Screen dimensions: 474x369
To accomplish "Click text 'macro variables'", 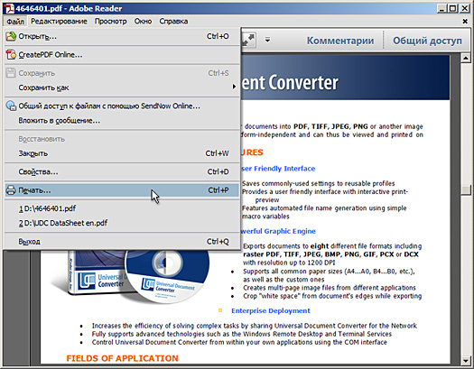I will [265, 217].
